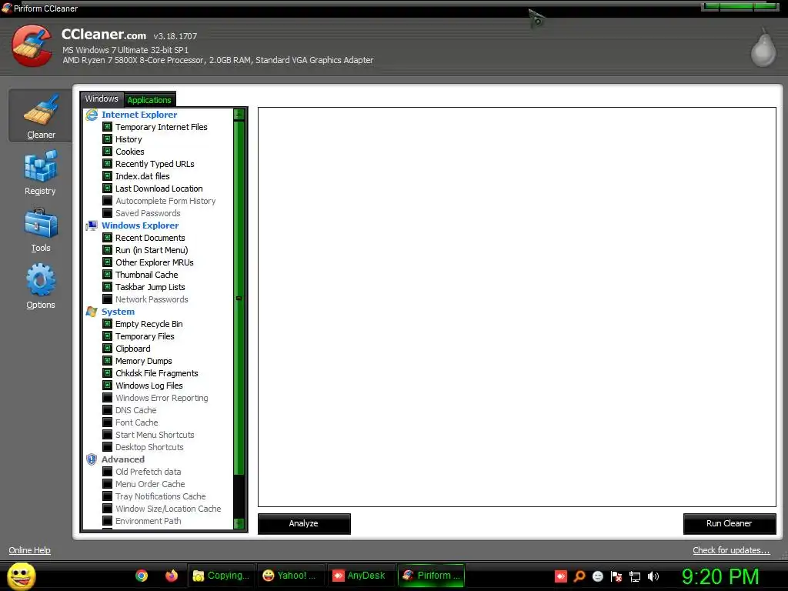
Task: Click the Run Cleaner button
Action: tap(730, 523)
